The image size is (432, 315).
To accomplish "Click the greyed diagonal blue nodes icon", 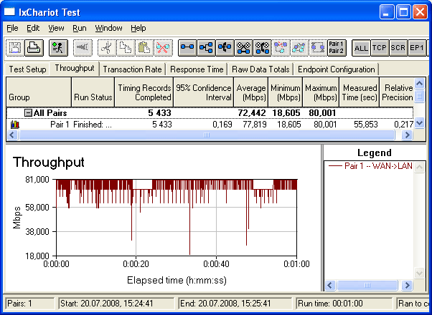I will [x=299, y=48].
